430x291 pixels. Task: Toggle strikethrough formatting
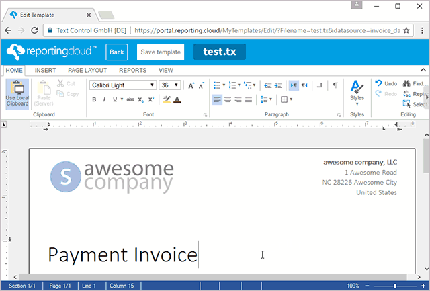tap(130, 99)
